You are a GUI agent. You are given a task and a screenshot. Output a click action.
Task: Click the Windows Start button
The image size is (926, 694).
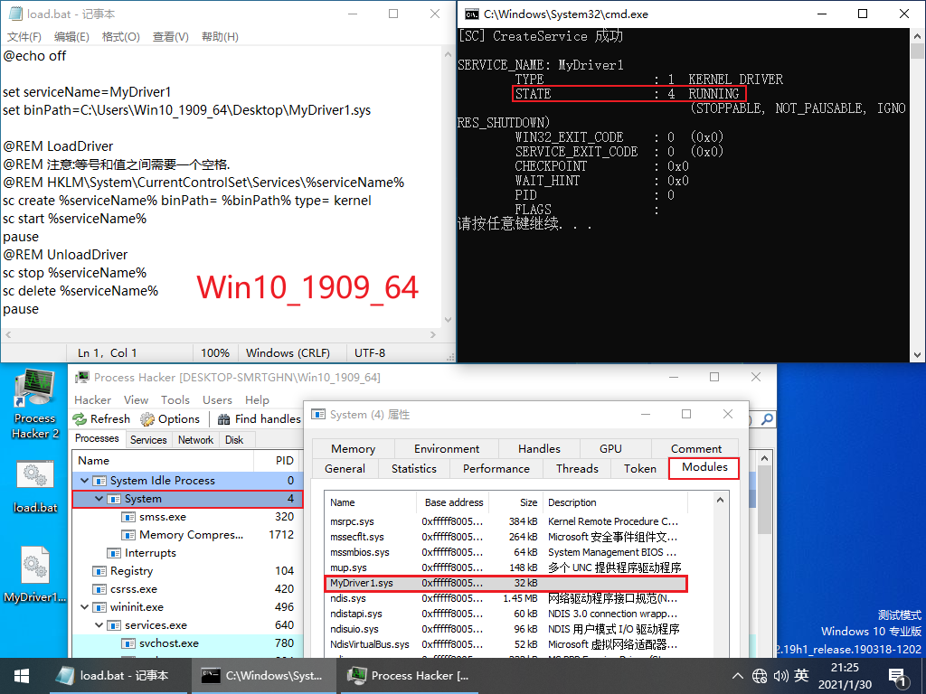point(22,676)
